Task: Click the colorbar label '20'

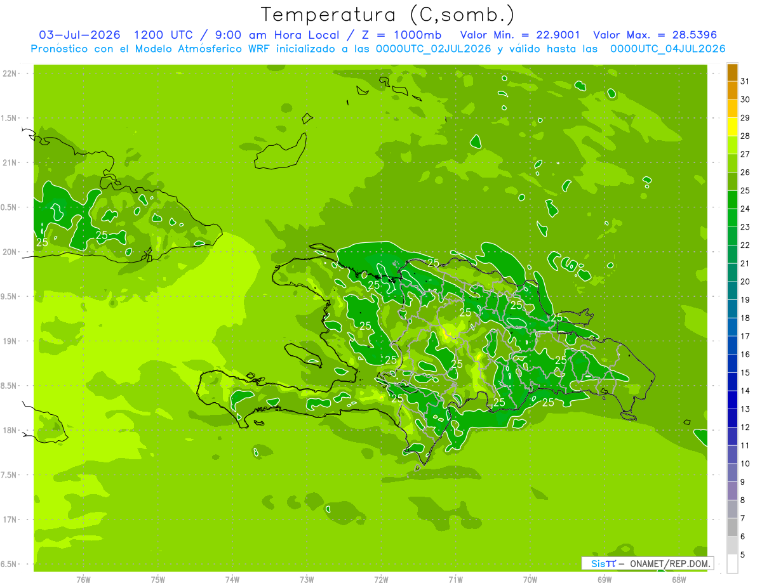Action: tap(745, 282)
